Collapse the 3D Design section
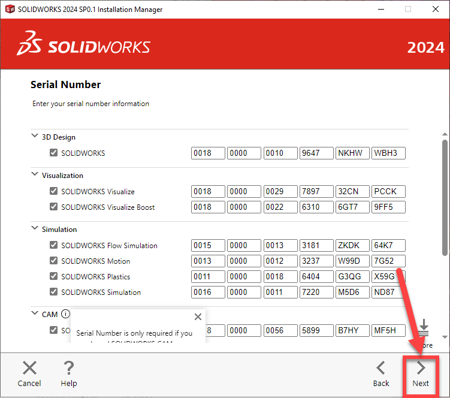 coord(35,135)
